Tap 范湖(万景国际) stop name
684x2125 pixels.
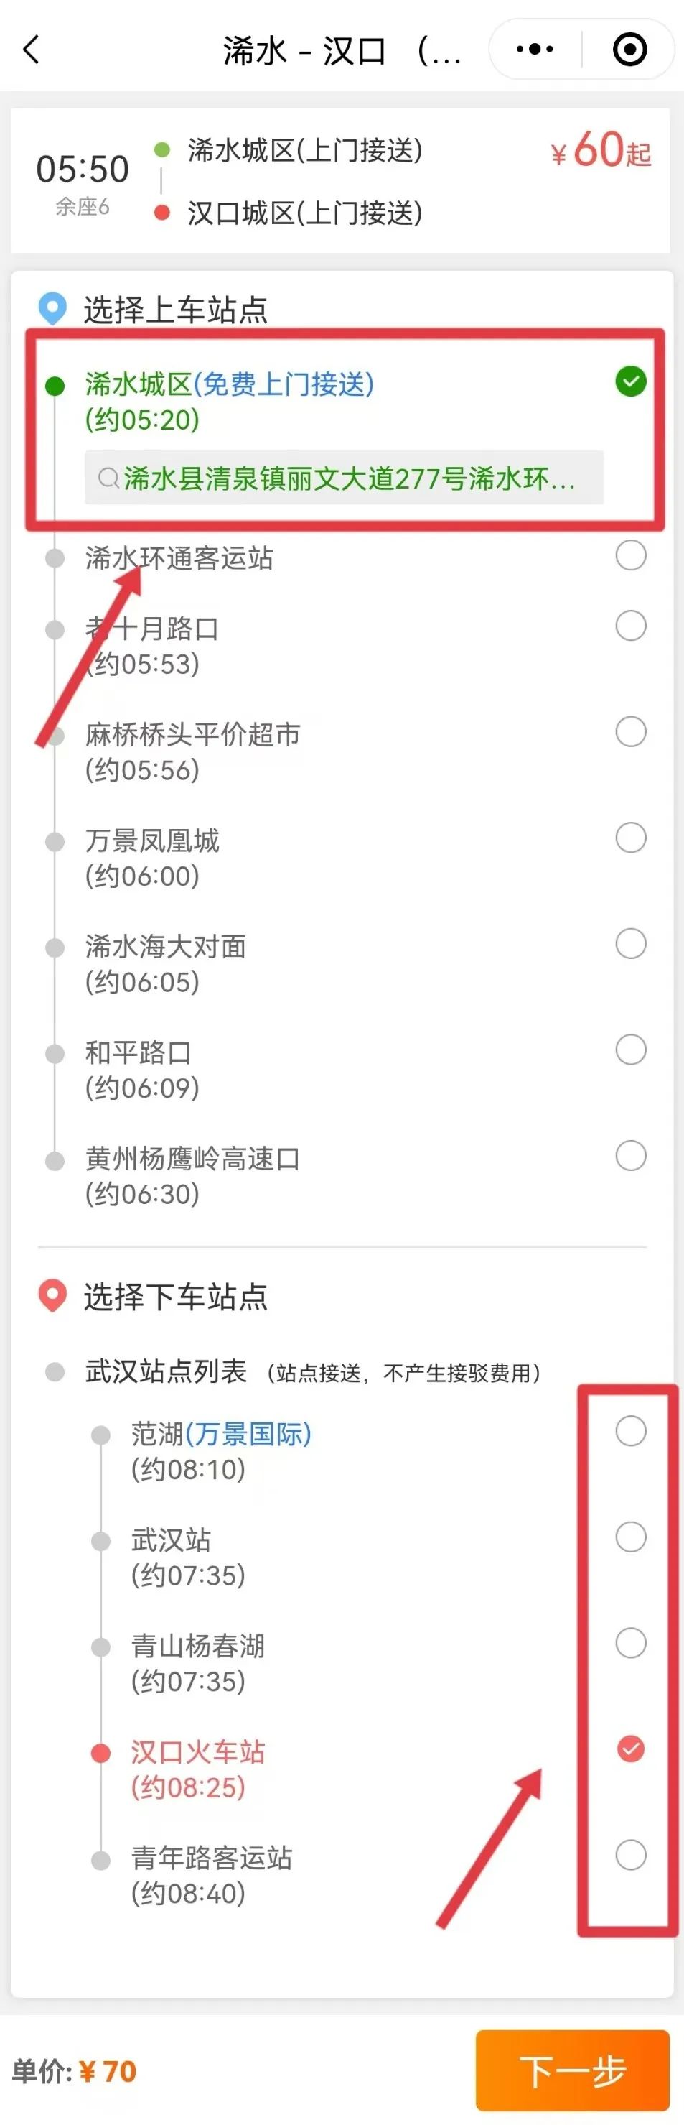coord(221,1434)
